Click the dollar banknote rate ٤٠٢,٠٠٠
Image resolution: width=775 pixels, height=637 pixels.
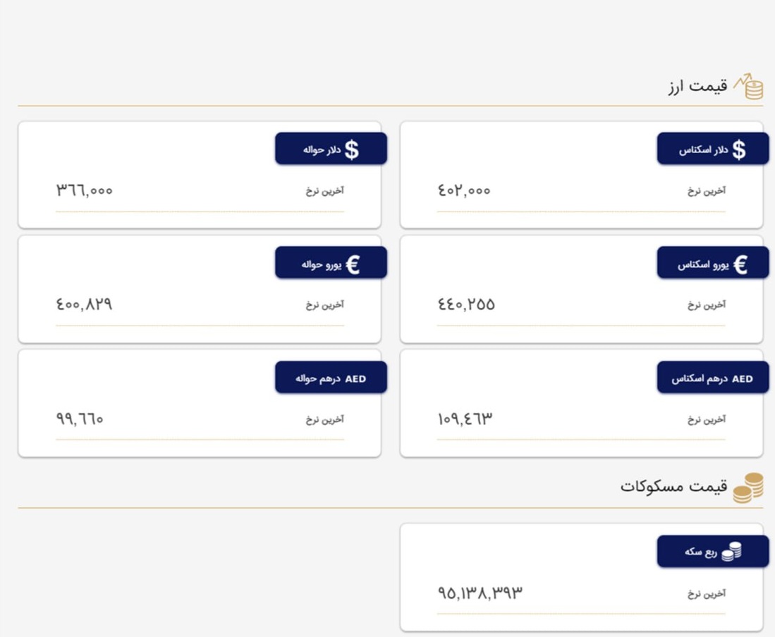pyautogui.click(x=463, y=190)
